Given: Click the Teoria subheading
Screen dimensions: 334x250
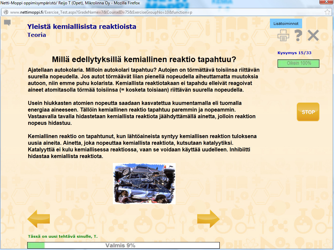Looking at the screenshot, I should pos(37,35).
